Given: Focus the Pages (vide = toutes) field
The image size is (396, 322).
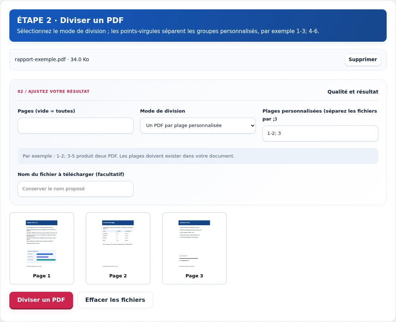Looking at the screenshot, I should (x=76, y=126).
